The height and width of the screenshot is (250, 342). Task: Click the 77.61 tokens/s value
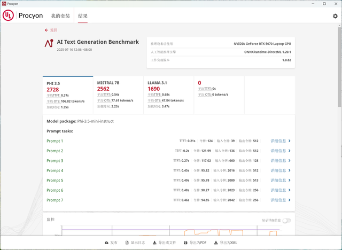pos(122,100)
